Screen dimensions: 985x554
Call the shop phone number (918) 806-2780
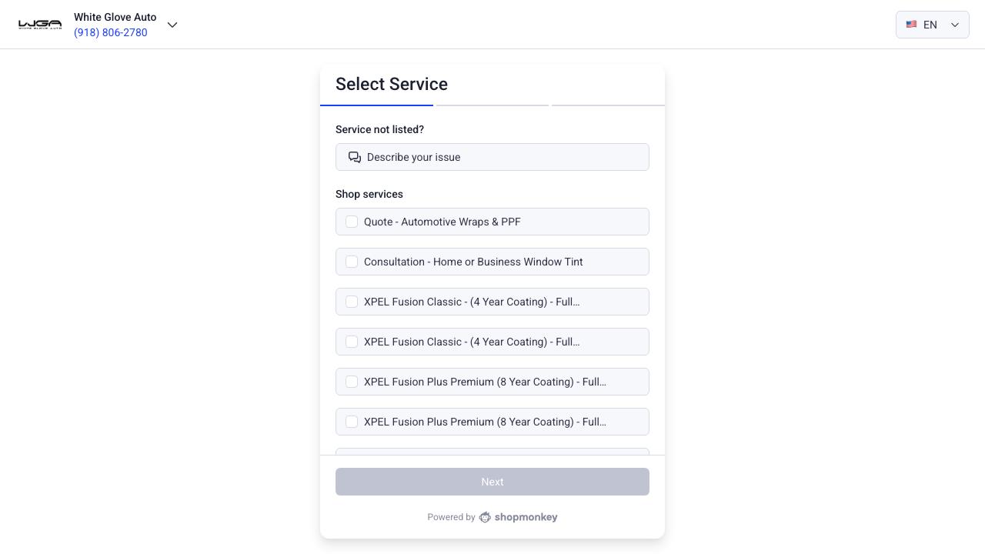(x=111, y=32)
